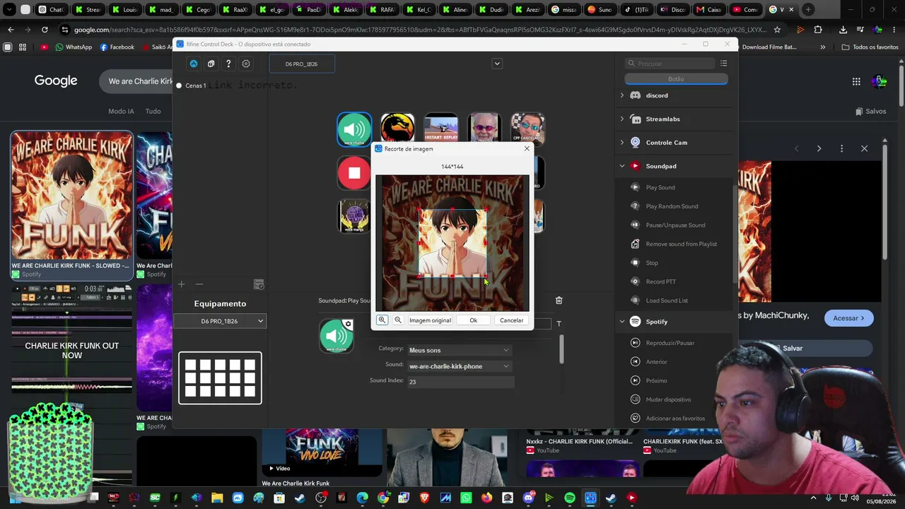This screenshot has width=905, height=509.
Task: Click Salvar in the browser image panel
Action: (793, 349)
